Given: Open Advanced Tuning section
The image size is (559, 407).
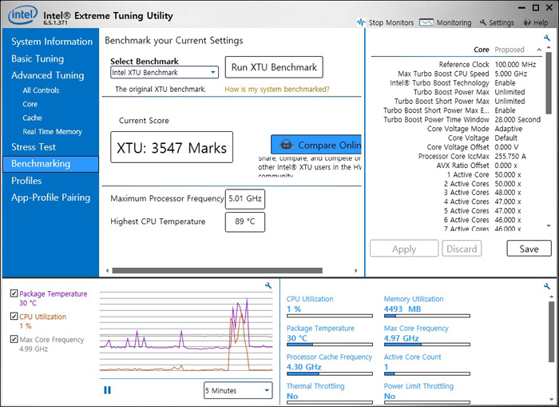Looking at the screenshot, I should pyautogui.click(x=47, y=75).
